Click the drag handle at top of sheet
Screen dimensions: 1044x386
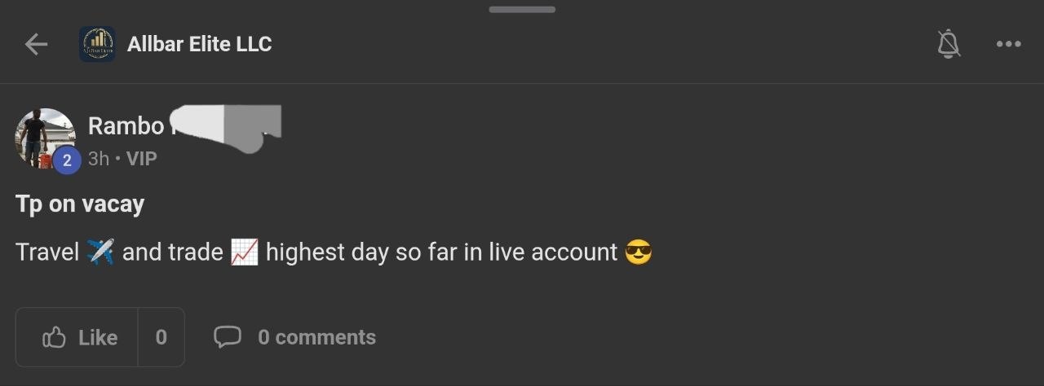522,10
